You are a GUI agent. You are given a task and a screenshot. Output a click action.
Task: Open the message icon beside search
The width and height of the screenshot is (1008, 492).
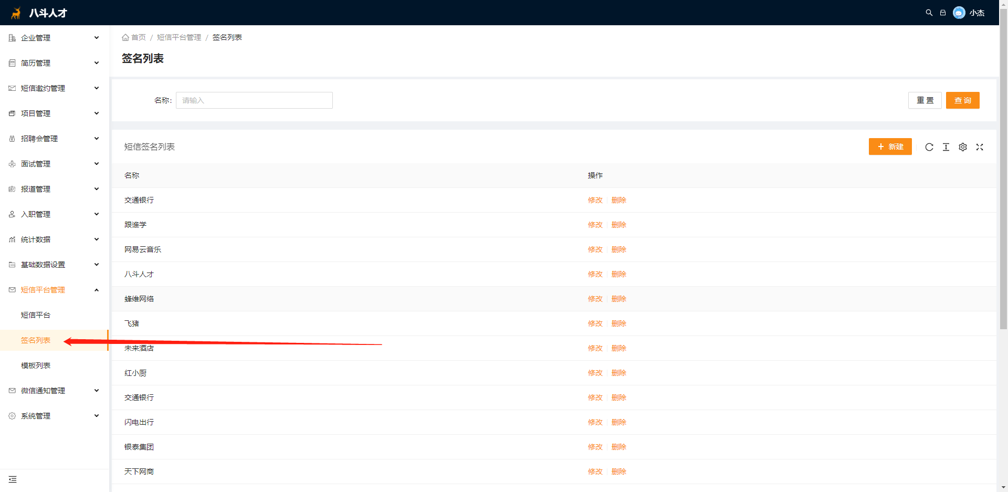(943, 13)
